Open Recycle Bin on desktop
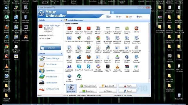The image size is (188, 105). (179, 97)
